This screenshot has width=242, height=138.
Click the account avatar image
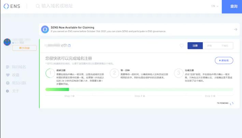7,42
